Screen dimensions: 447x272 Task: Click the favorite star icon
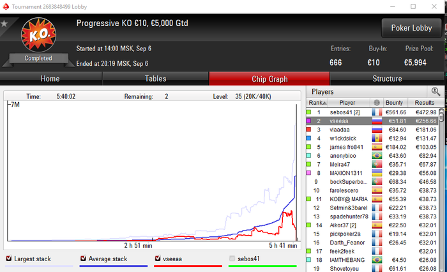click(4, 24)
